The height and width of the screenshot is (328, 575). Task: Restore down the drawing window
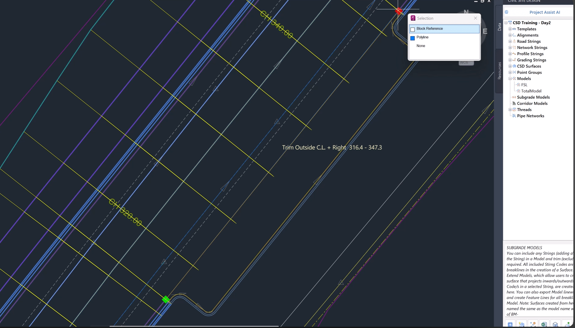pos(482,1)
